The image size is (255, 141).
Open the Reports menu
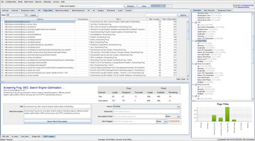pyautogui.click(x=38, y=2)
